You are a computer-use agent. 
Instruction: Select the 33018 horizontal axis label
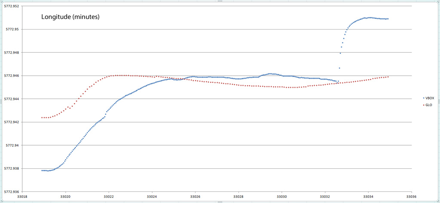pyautogui.click(x=22, y=197)
